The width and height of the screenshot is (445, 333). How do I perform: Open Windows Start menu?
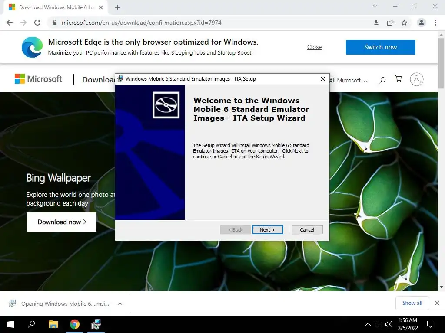click(10, 324)
